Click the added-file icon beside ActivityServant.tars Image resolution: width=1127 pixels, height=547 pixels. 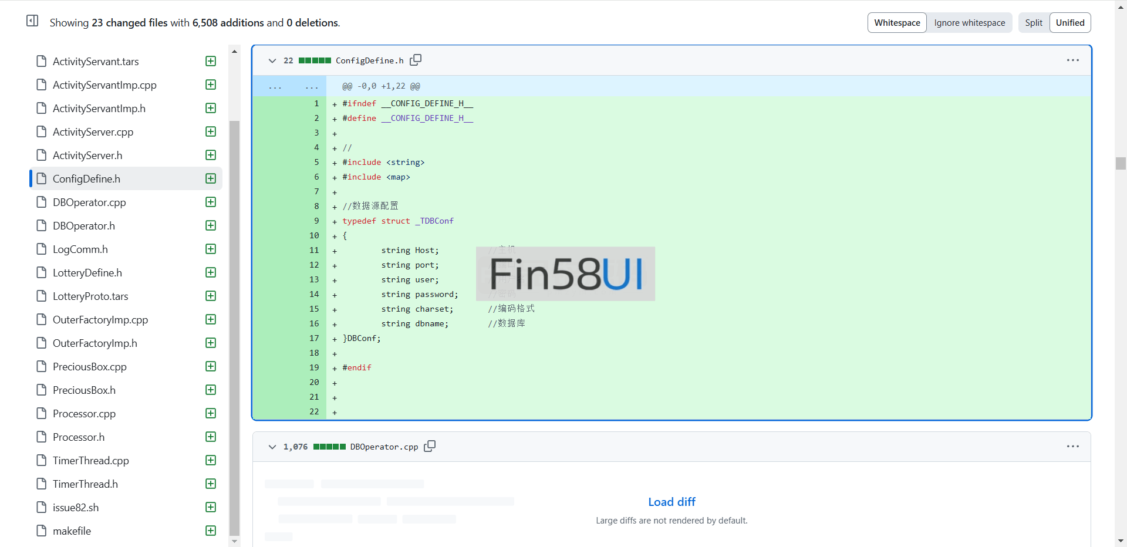click(x=211, y=62)
